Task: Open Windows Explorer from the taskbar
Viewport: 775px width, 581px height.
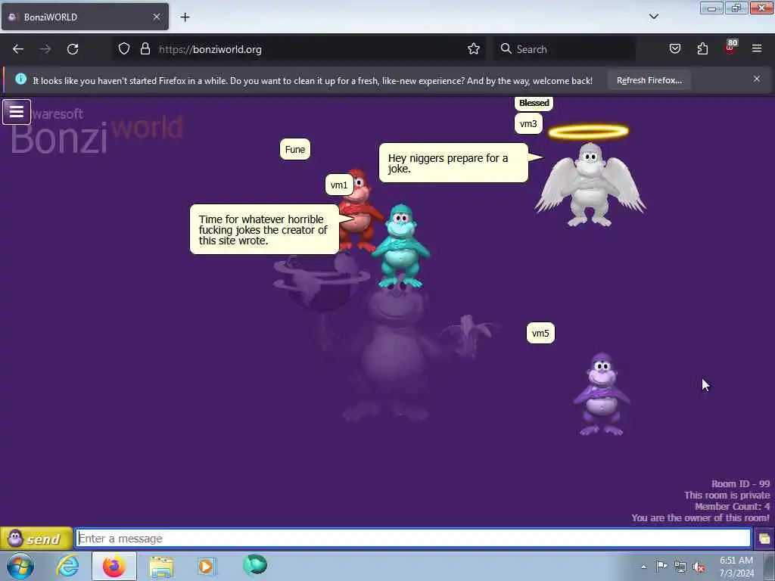Action: pos(161,567)
